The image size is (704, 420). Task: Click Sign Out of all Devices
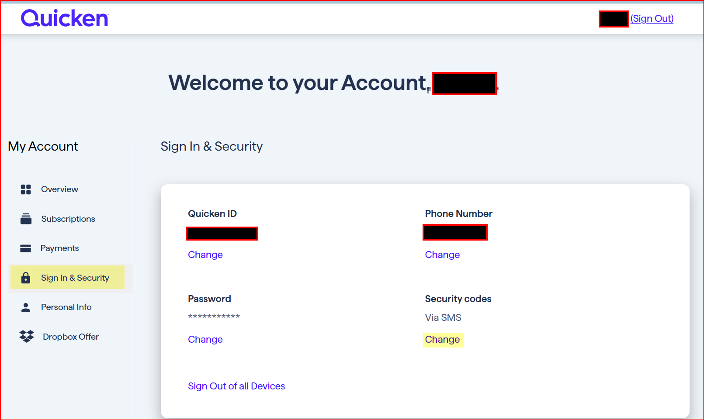[236, 386]
